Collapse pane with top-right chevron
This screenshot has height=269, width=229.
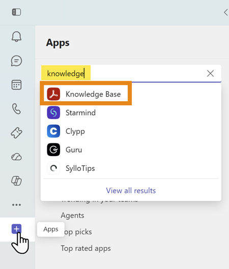pyautogui.click(x=226, y=13)
